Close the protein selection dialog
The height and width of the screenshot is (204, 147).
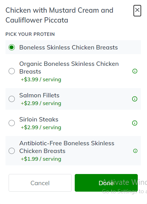137,11
